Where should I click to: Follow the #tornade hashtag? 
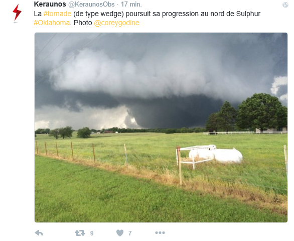(57, 14)
